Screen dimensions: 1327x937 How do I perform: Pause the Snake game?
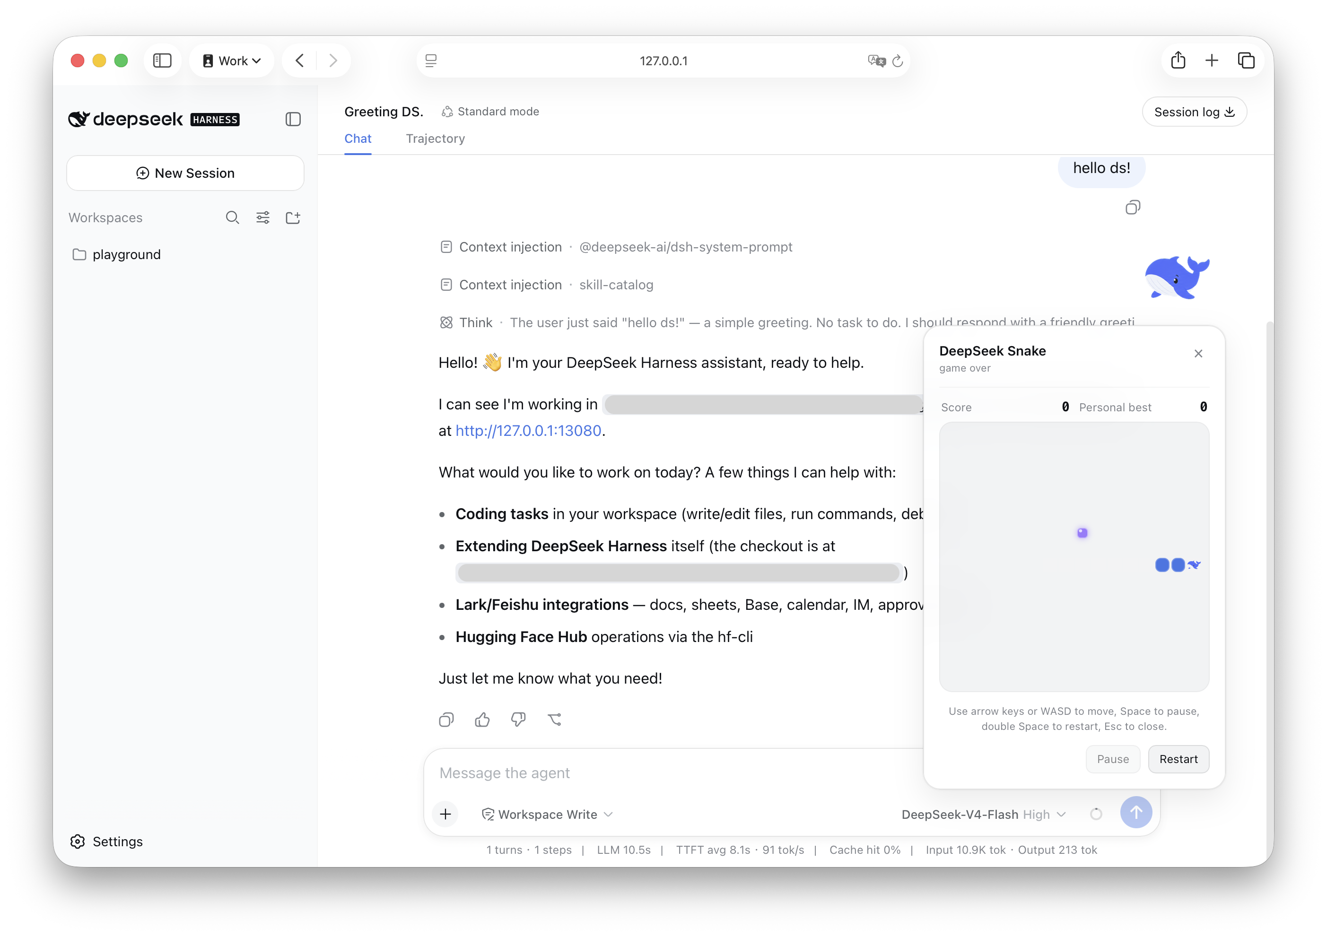tap(1113, 759)
